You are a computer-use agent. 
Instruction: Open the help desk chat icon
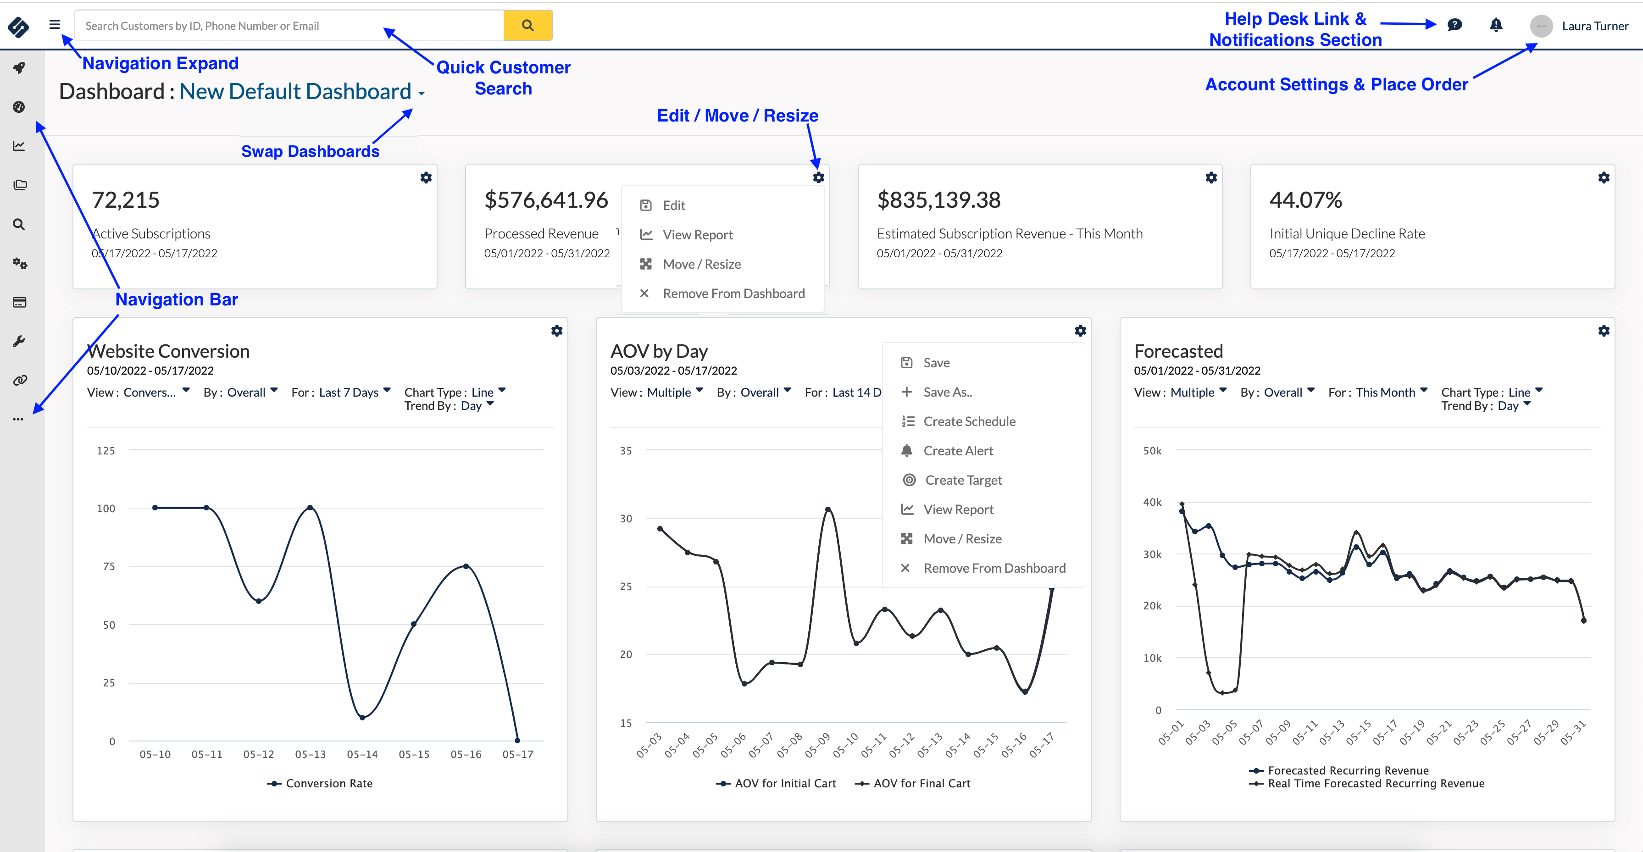(x=1454, y=25)
